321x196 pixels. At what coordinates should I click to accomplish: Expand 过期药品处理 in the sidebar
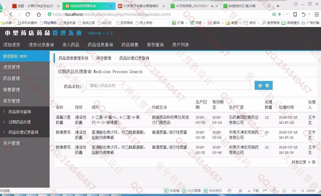20,122
